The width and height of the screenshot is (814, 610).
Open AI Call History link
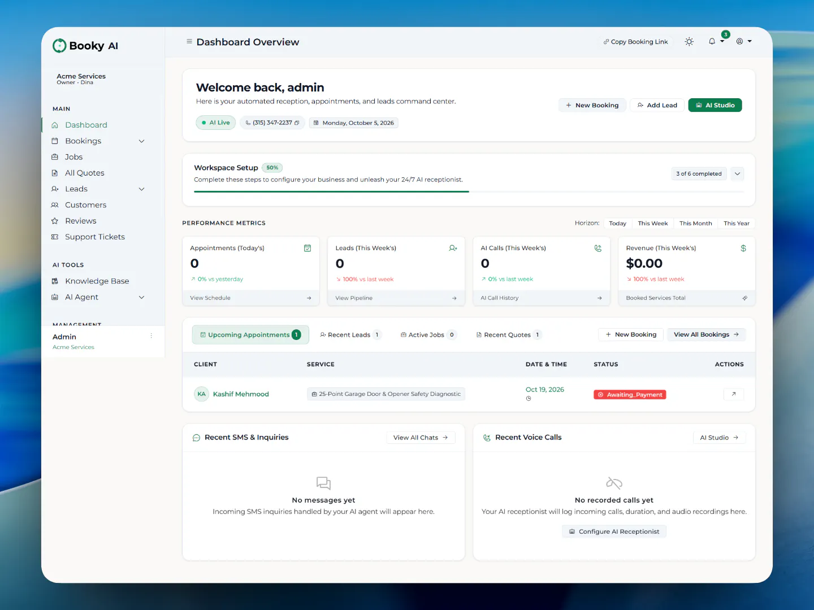pyautogui.click(x=500, y=298)
